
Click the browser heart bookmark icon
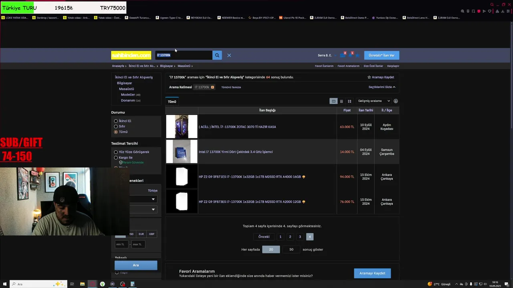(x=489, y=11)
